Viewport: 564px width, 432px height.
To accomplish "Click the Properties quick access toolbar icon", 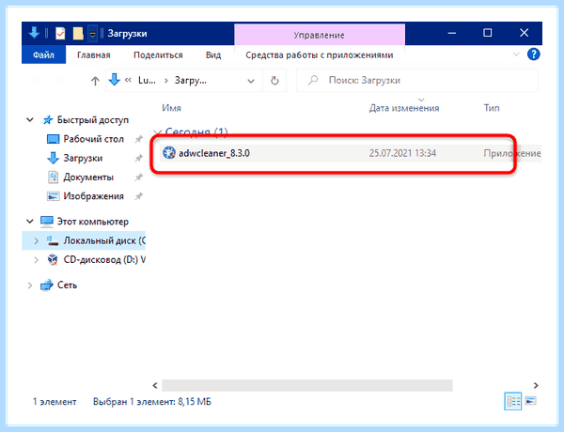I will coord(60,34).
